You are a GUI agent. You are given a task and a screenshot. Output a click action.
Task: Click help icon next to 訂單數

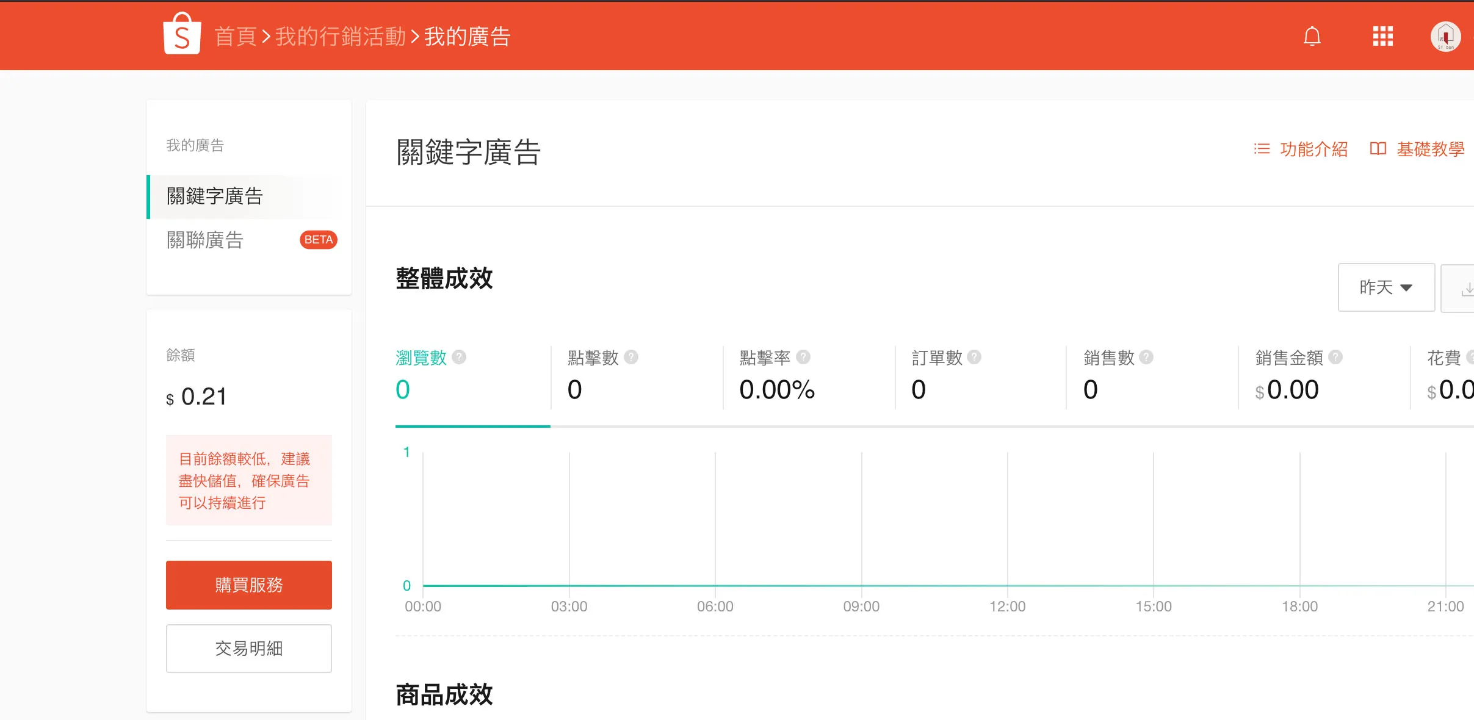(974, 357)
